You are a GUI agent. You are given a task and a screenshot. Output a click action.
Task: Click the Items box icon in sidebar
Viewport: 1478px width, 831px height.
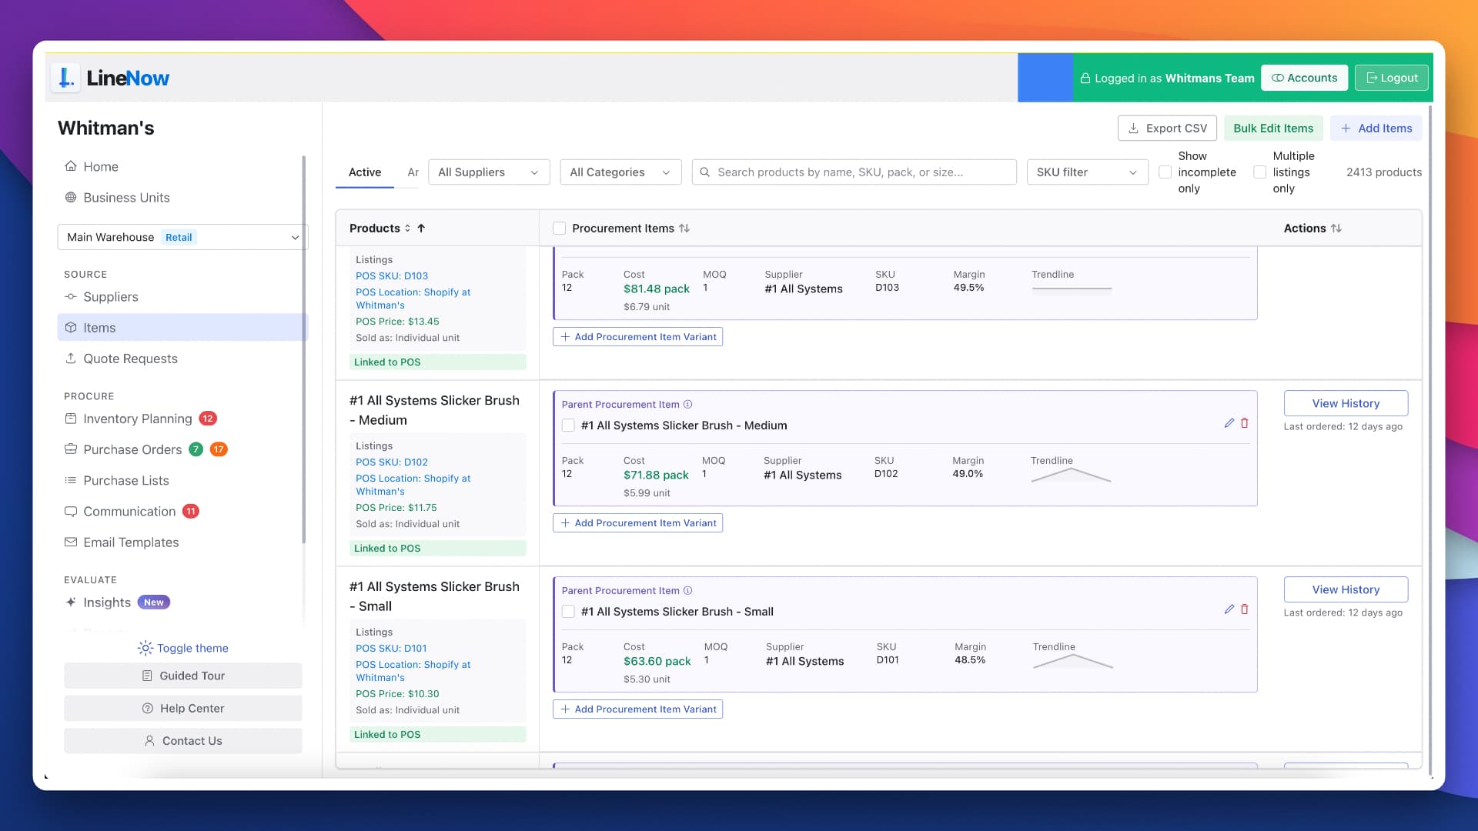71,328
